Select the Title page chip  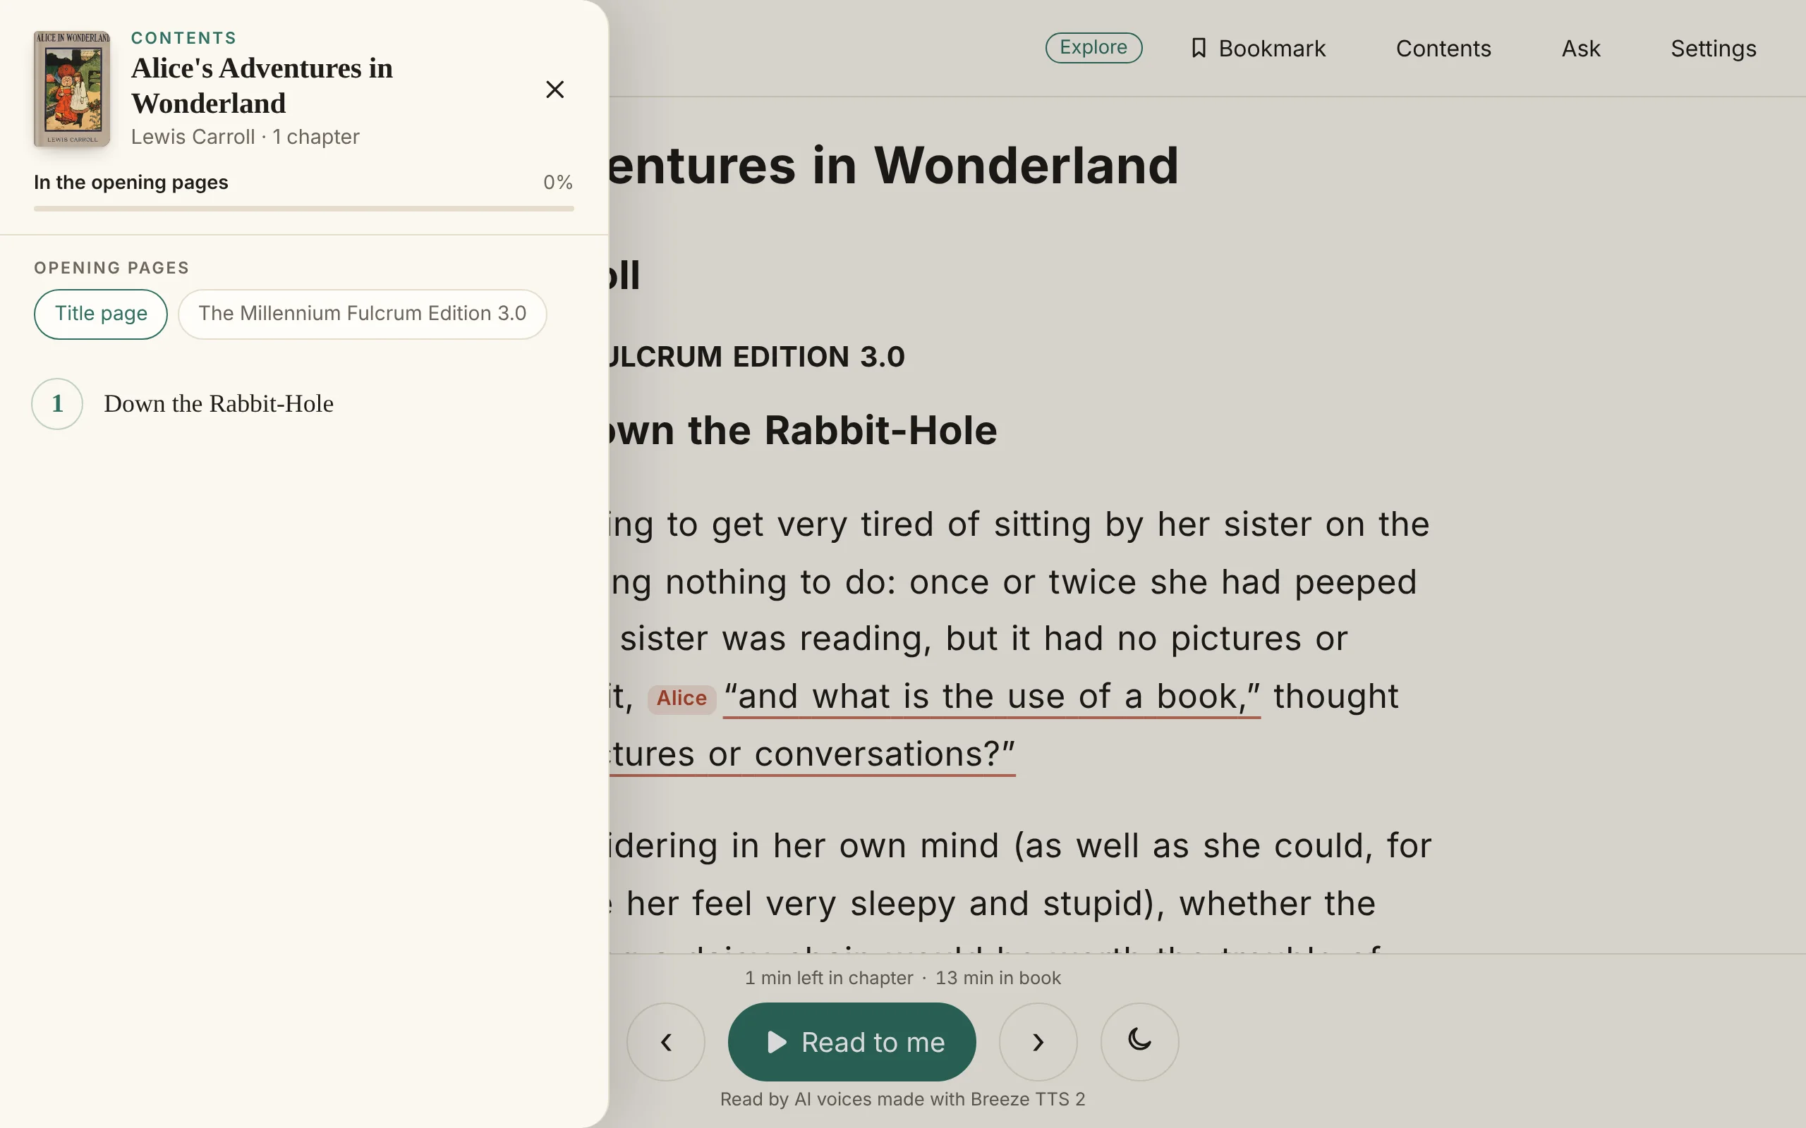click(101, 314)
